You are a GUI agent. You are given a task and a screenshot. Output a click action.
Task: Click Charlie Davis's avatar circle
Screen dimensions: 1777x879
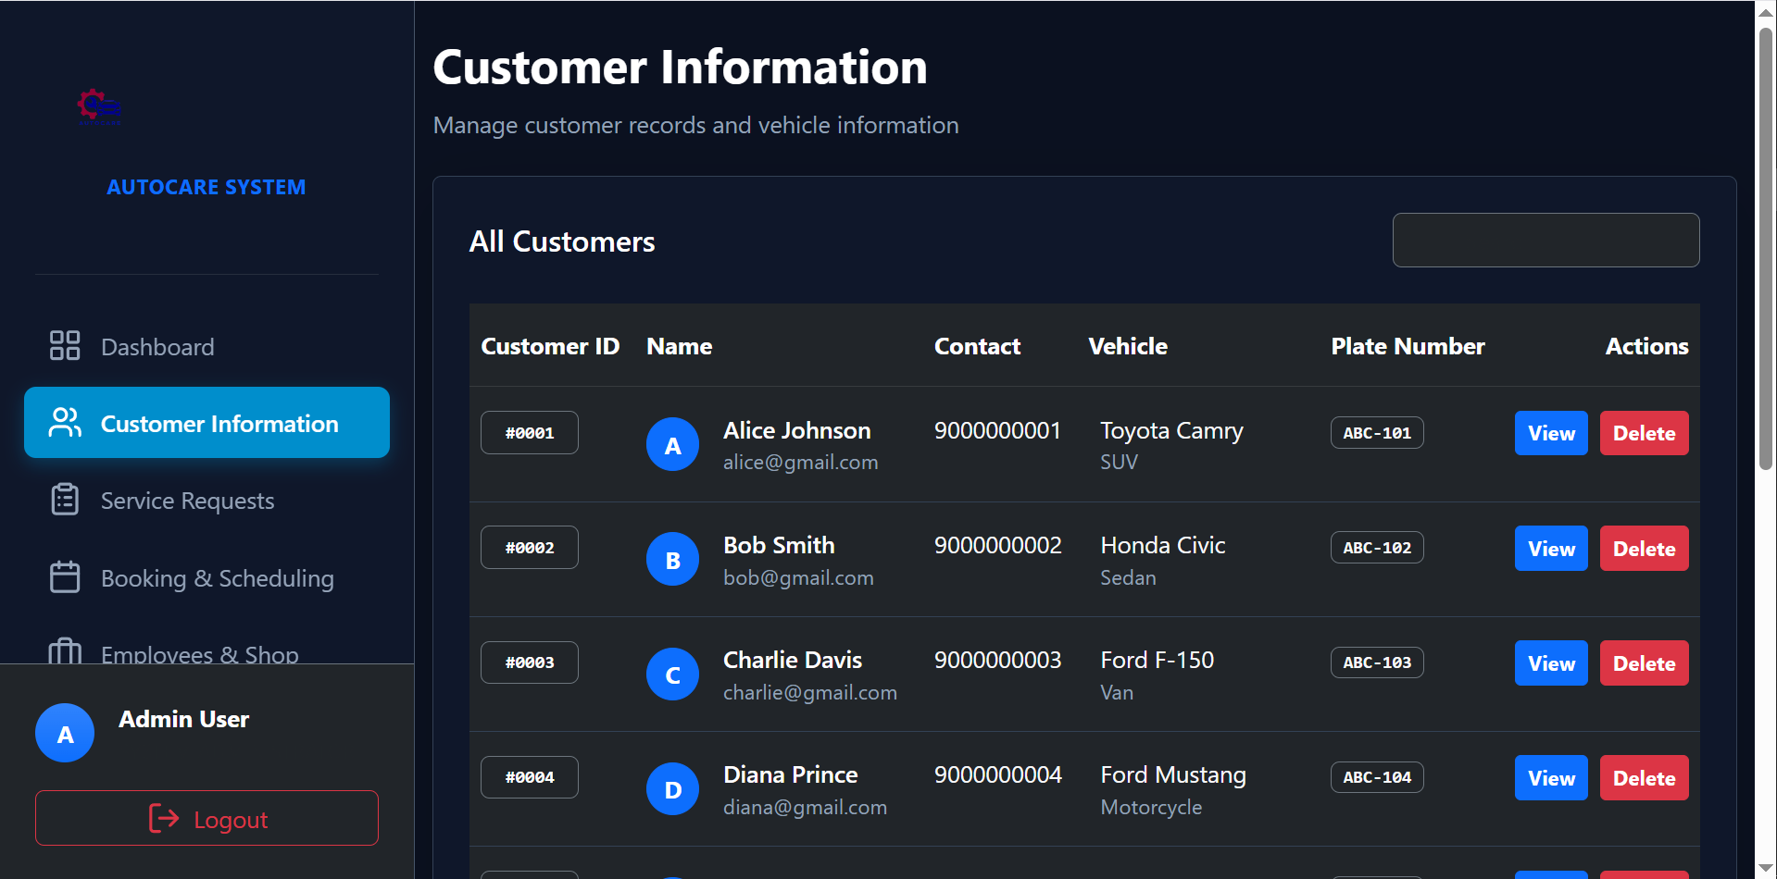coord(672,675)
